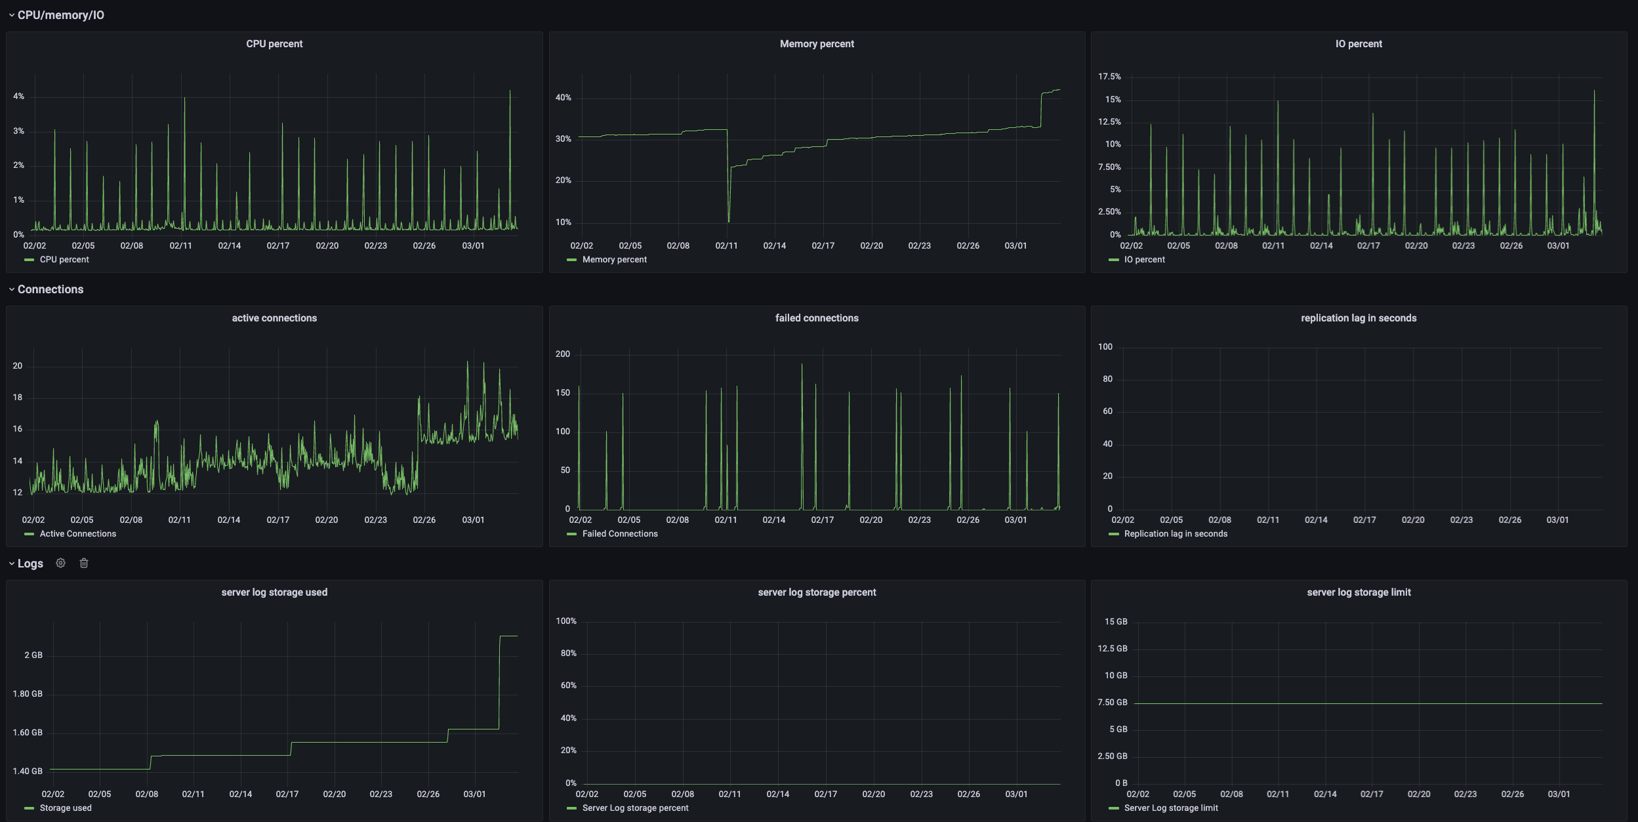Collapse the CPU/memory/IO row chevron
Viewport: 1638px width, 822px height.
pyautogui.click(x=11, y=15)
